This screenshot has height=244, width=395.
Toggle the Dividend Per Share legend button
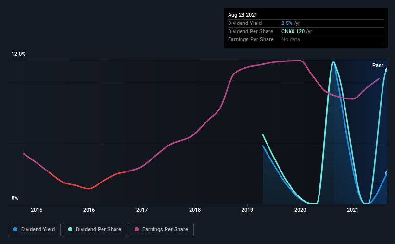coord(95,230)
